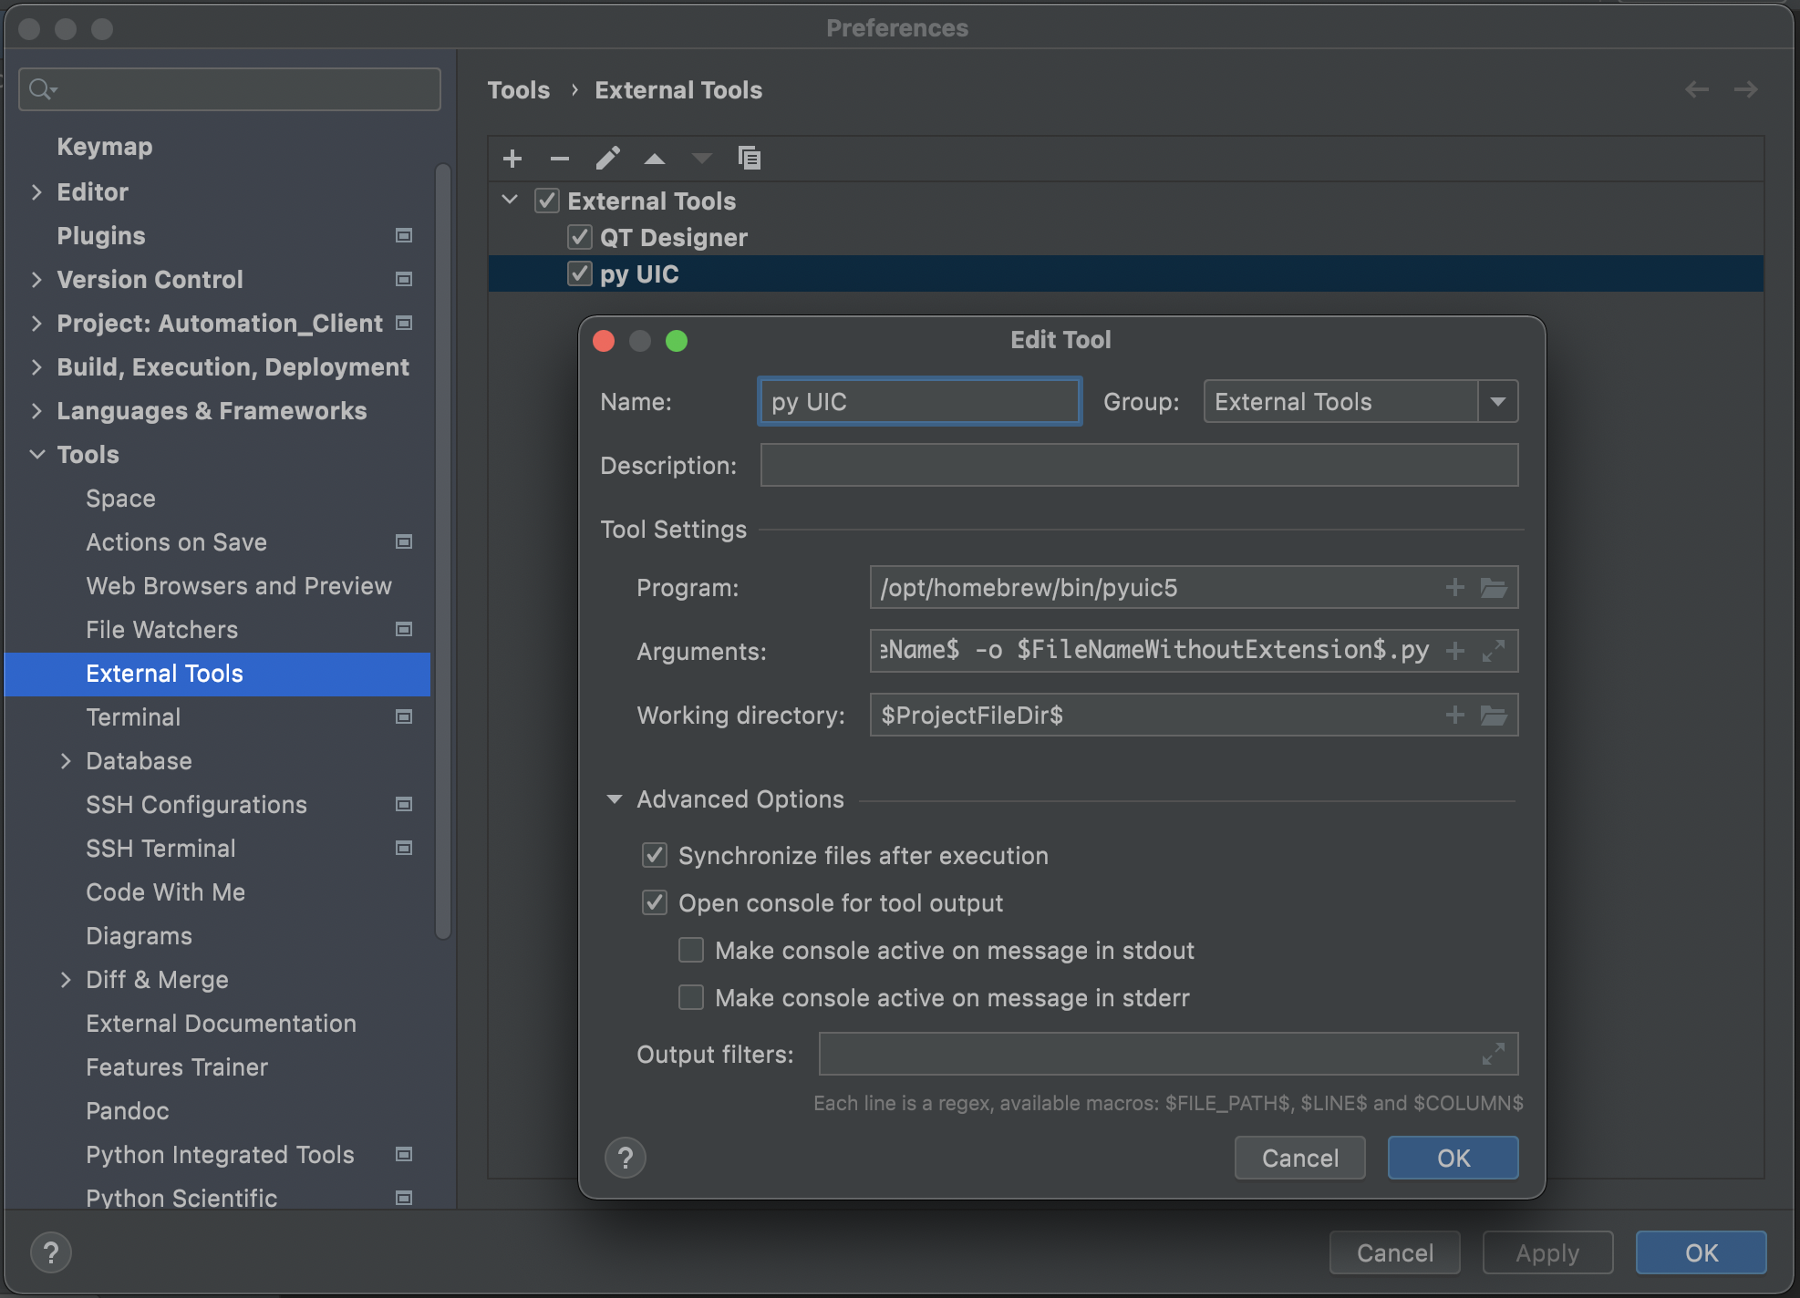Browse for Program file with folder icon
Image resolution: width=1800 pixels, height=1298 pixels.
pos(1494,587)
